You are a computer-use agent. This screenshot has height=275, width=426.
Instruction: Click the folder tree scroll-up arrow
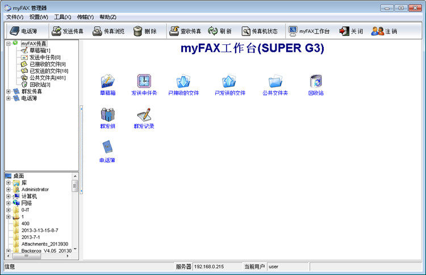point(75,176)
